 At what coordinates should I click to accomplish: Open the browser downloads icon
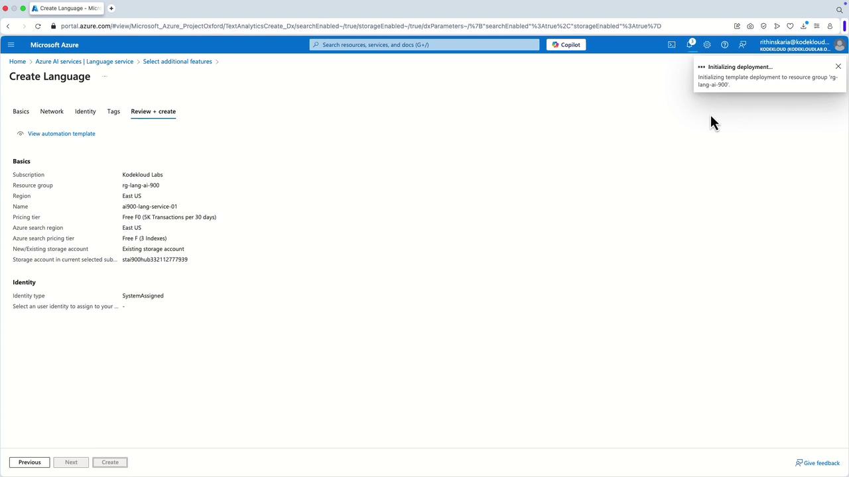click(x=803, y=26)
